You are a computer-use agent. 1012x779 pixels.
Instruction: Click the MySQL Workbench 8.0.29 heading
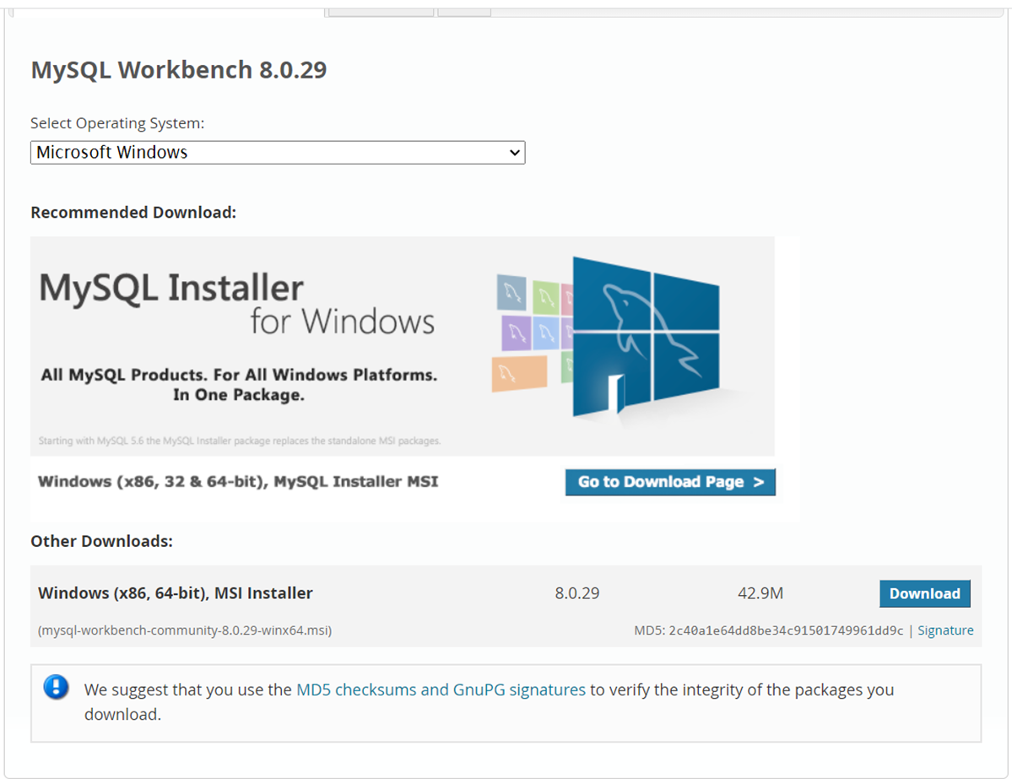pos(179,70)
